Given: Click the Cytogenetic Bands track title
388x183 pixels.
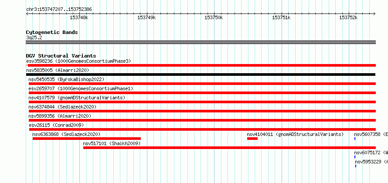Looking at the screenshot, I should (52, 32).
